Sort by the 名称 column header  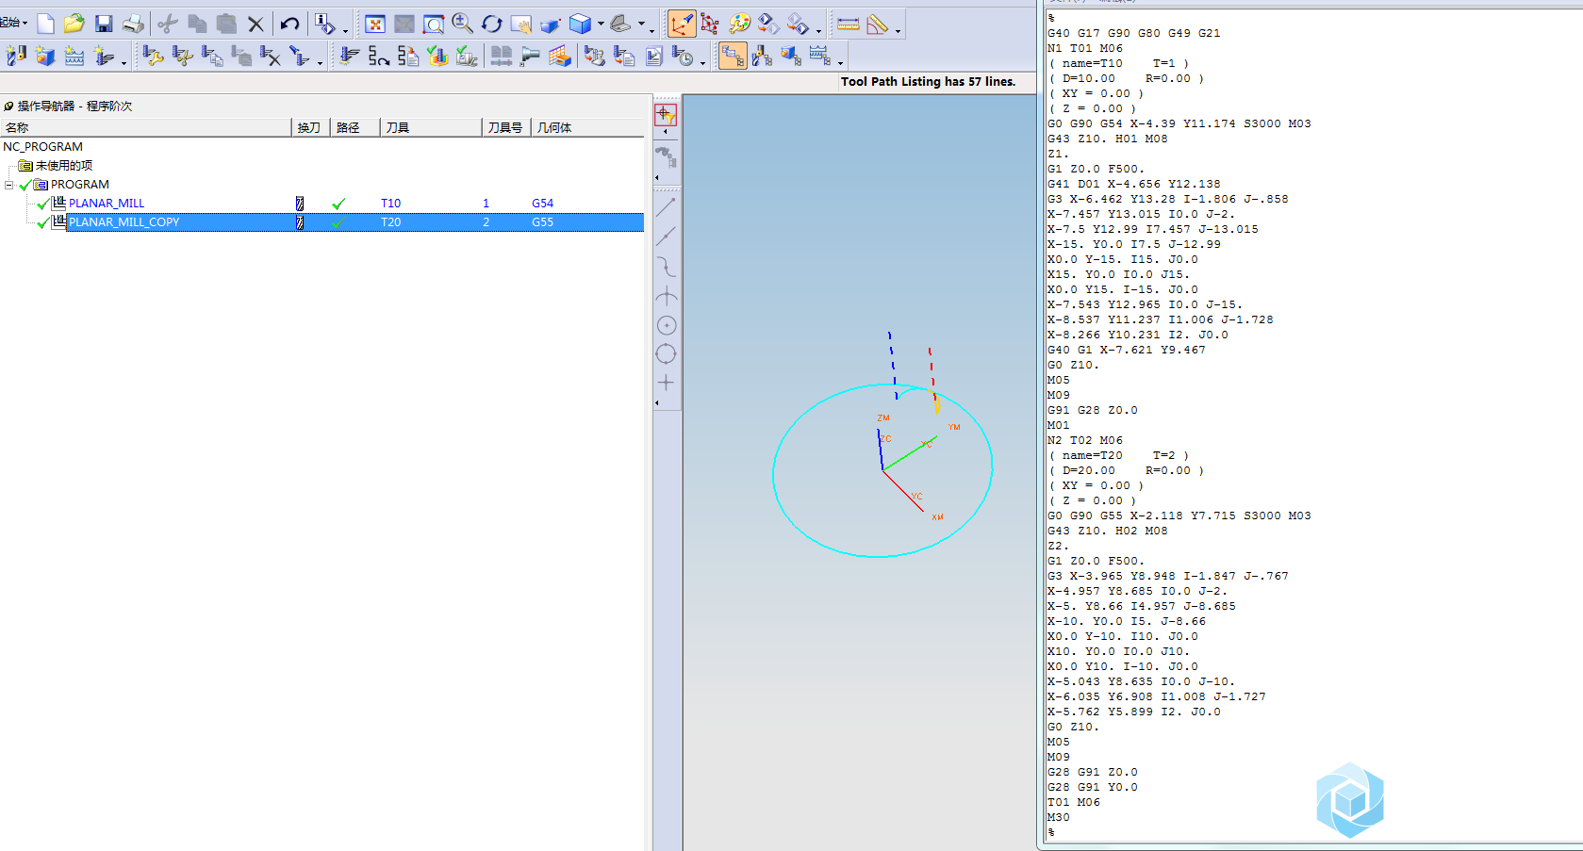point(145,127)
